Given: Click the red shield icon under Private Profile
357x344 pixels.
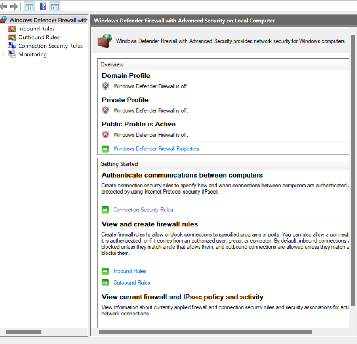Looking at the screenshot, I should [x=106, y=110].
